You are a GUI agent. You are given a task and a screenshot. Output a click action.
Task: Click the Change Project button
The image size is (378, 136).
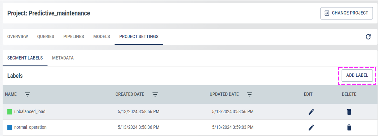[347, 13]
